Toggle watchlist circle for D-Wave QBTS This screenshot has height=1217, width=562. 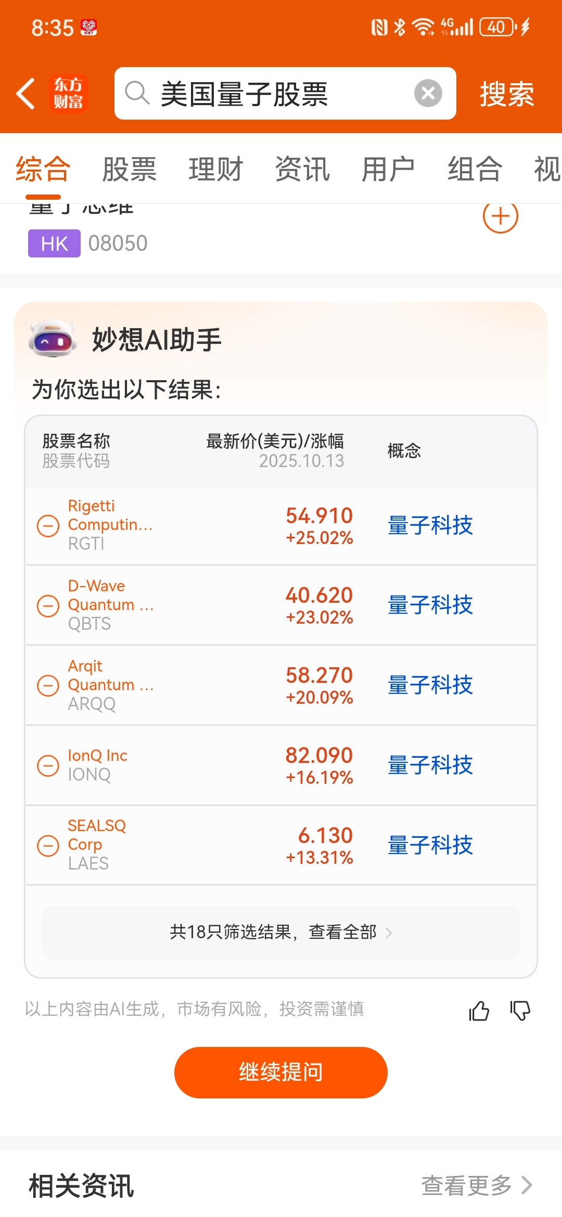tap(48, 605)
